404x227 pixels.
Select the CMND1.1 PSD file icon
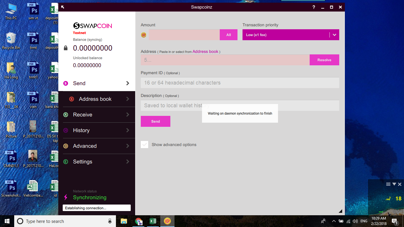(x=11, y=159)
